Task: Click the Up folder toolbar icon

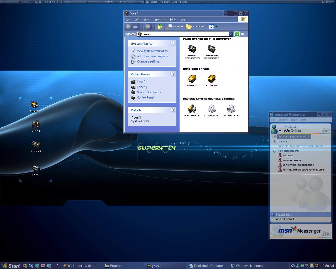Action: [160, 27]
